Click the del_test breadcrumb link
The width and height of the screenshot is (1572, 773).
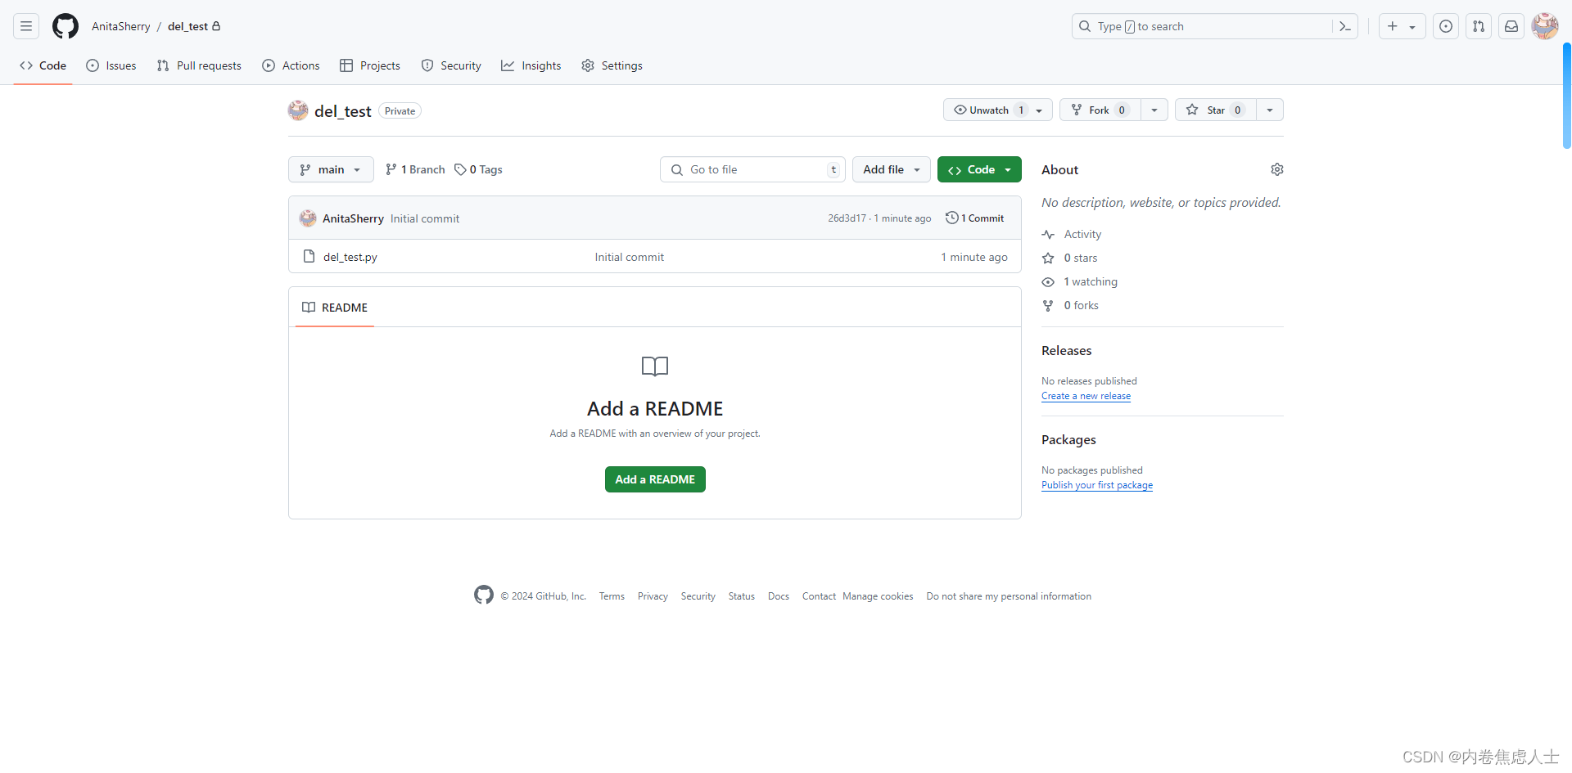tap(187, 26)
